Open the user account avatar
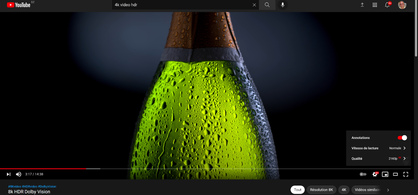 point(402,5)
